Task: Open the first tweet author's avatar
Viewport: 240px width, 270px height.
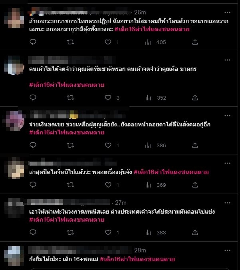Action: click(14, 18)
